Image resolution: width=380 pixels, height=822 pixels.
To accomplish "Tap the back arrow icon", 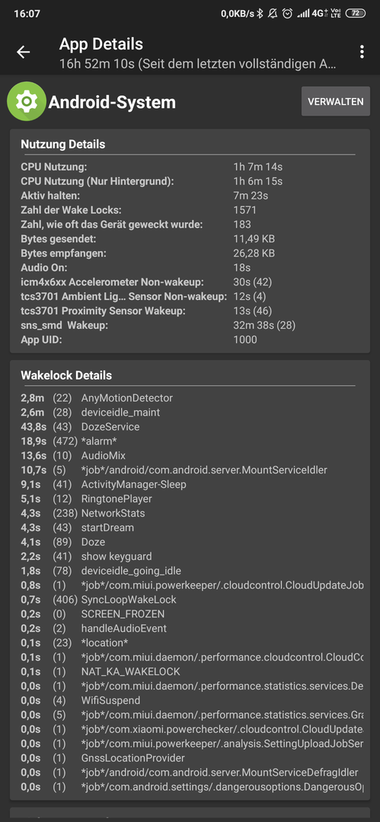I will (23, 52).
